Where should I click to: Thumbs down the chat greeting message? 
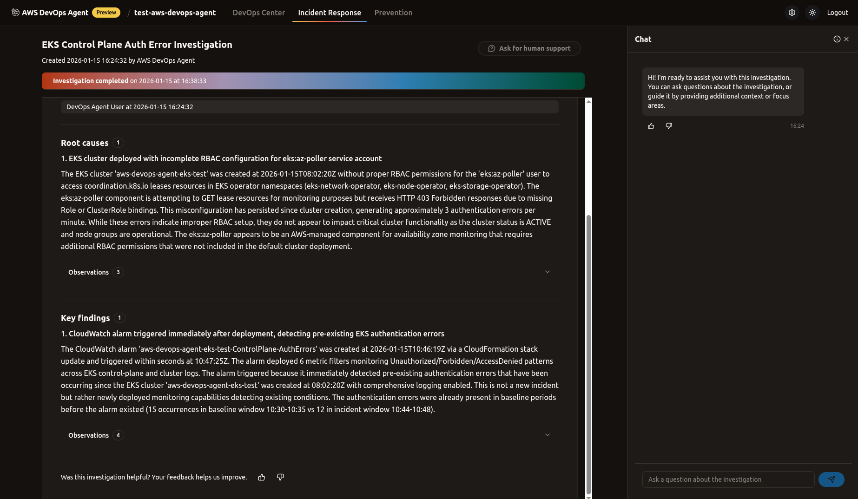[669, 126]
